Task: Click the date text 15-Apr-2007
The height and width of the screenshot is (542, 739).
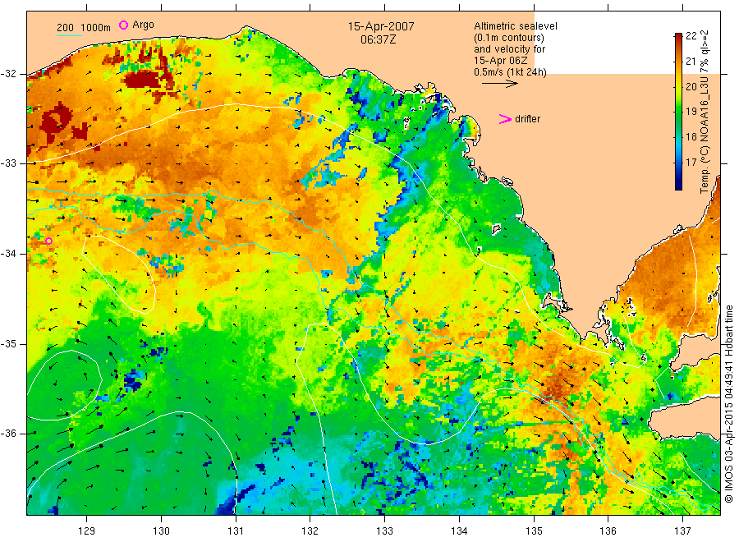Action: click(381, 26)
